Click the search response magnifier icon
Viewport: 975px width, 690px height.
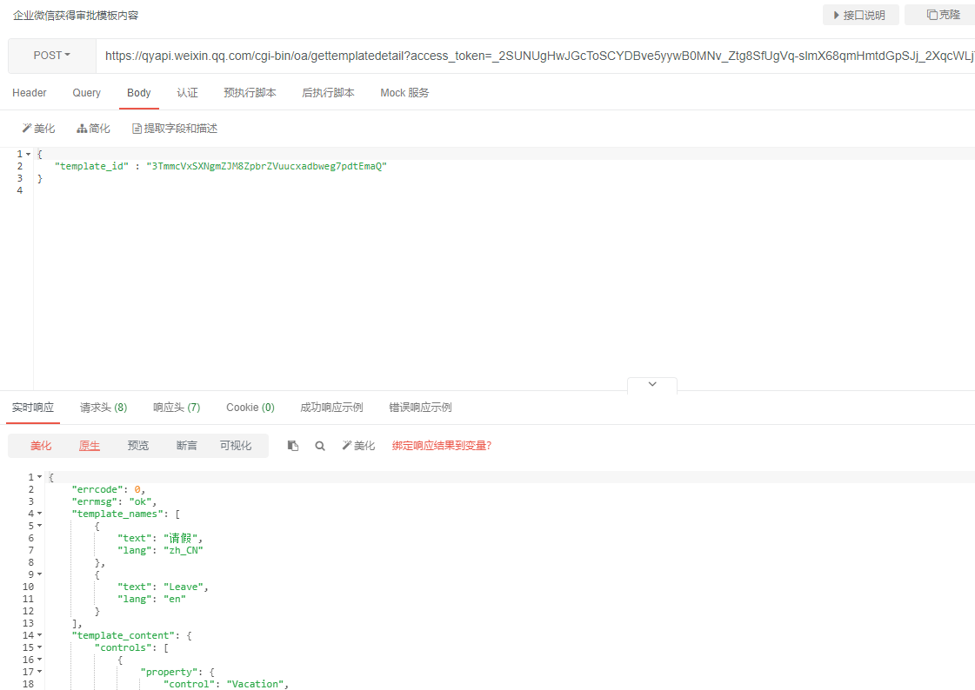coord(319,446)
